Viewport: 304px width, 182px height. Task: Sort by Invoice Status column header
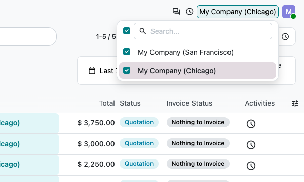[x=189, y=103]
